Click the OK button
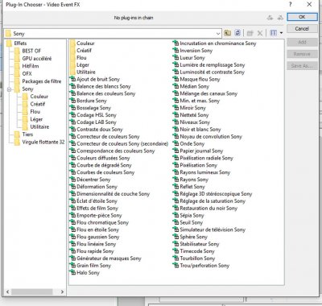322x306 pixels. [x=302, y=17]
